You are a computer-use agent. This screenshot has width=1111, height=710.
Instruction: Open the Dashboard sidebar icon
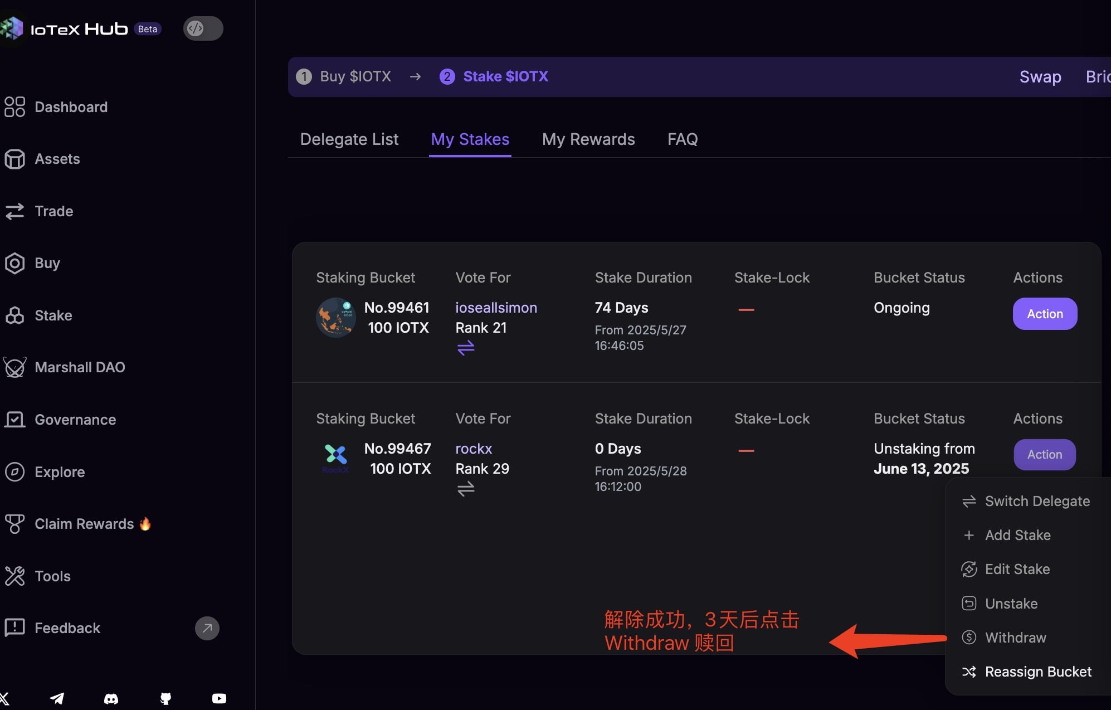(x=14, y=107)
